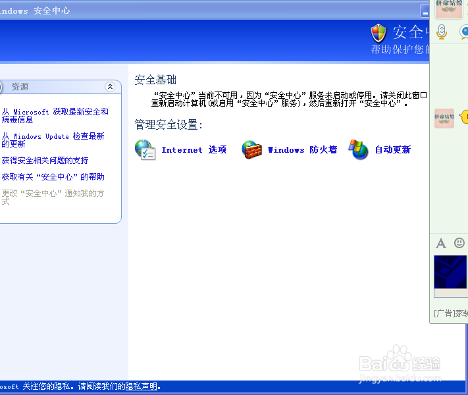The image size is (468, 395).
Task: Minimize the Windows 安全中心 window
Action: pyautogui.click(x=425, y=11)
